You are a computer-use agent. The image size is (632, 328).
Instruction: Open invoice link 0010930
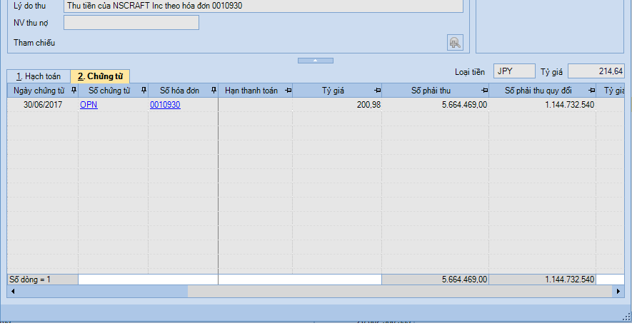165,105
